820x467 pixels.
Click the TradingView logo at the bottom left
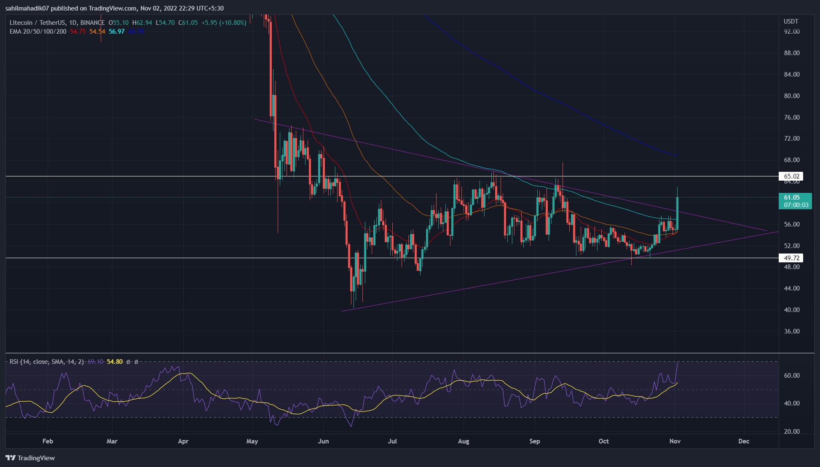coord(30,458)
